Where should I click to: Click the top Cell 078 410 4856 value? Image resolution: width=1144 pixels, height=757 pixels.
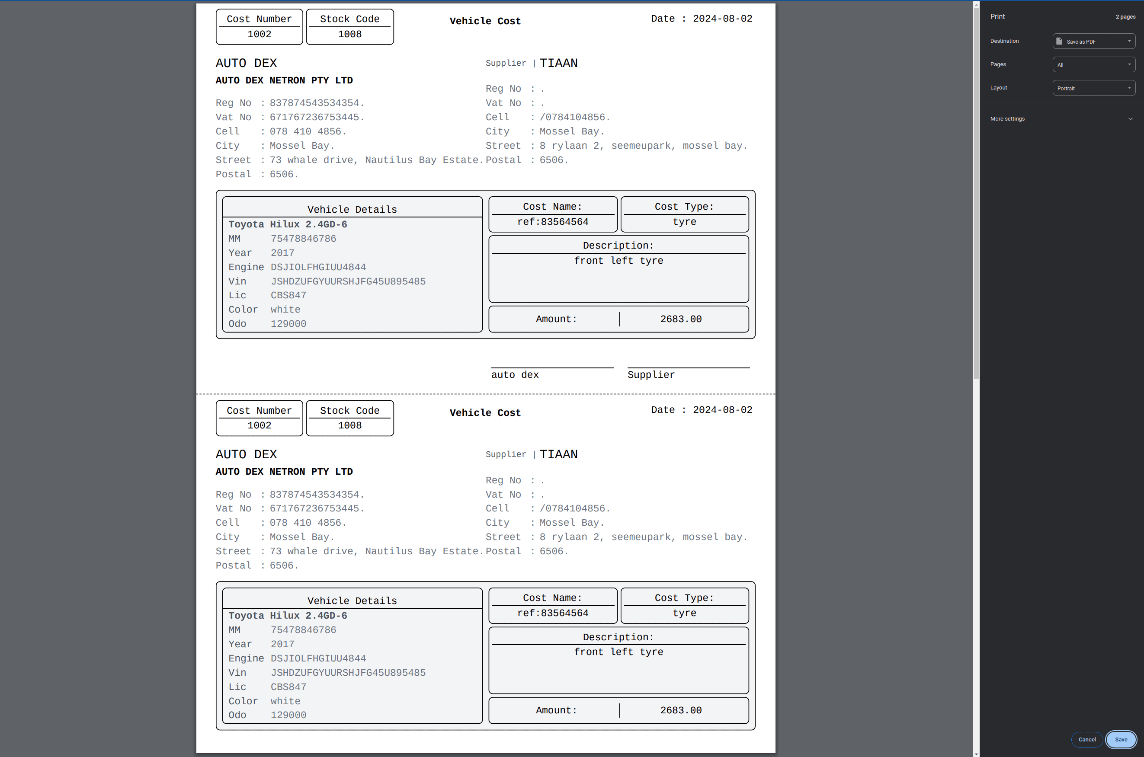tap(308, 132)
